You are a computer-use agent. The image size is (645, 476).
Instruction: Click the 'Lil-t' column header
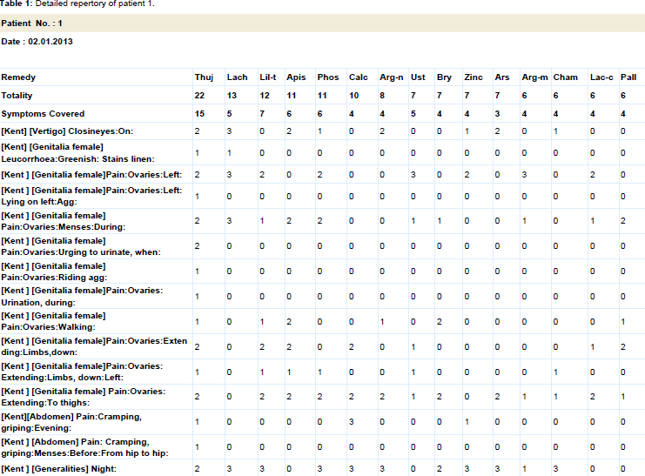268,77
